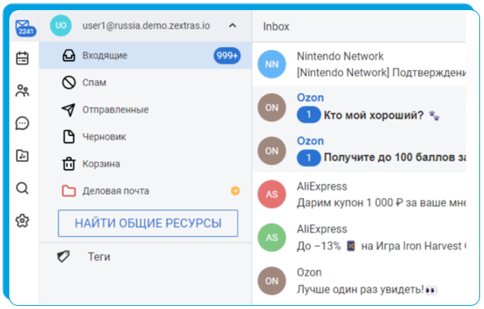Open the Деловая почта folder
Screen dimensions: 484x309
point(145,191)
